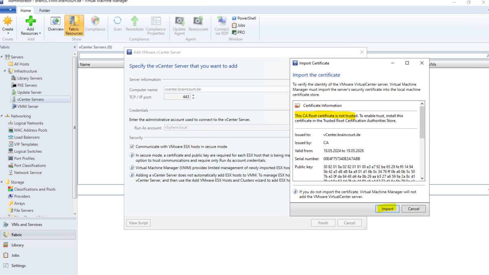Click the Reassociate agent icon
This screenshot has height=275, width=489.
tap(198, 24)
